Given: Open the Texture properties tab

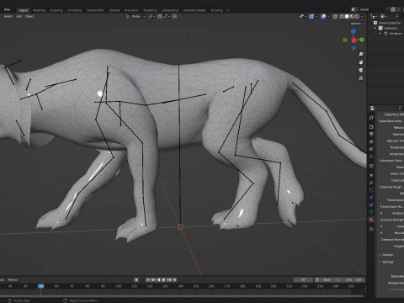Looking at the screenshot, I should (x=371, y=229).
